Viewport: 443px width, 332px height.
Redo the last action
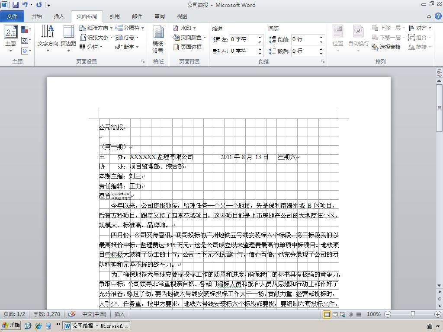click(39, 5)
